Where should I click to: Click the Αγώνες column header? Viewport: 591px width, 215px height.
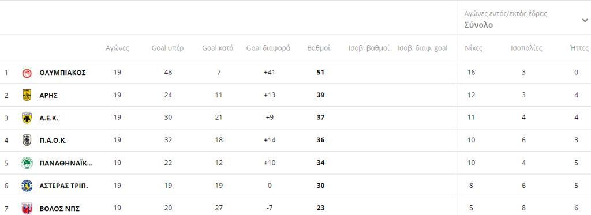click(117, 48)
